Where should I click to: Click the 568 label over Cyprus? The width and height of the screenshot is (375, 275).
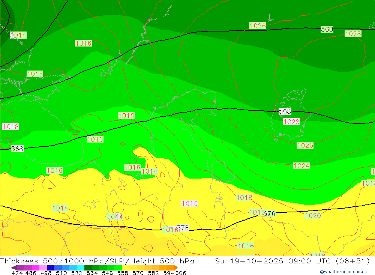285,111
